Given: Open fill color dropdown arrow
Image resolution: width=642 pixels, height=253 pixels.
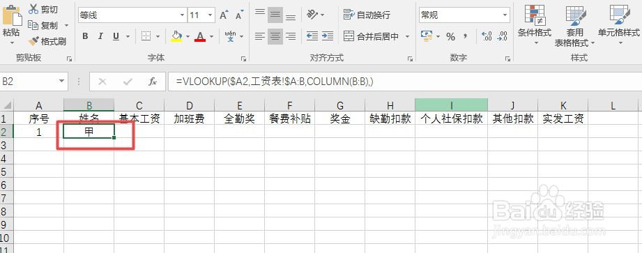Looking at the screenshot, I should tap(188, 36).
